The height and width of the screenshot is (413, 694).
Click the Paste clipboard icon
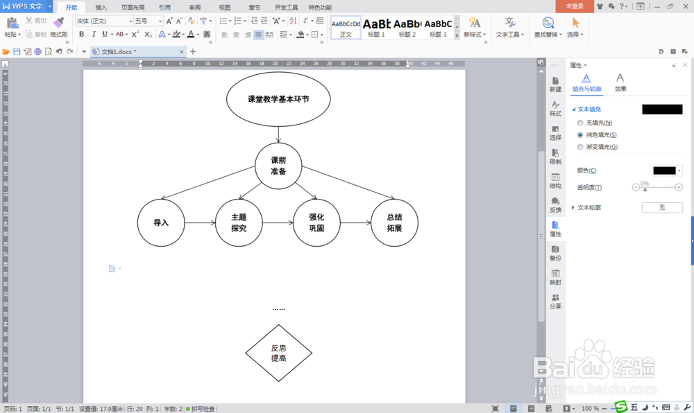(x=12, y=23)
